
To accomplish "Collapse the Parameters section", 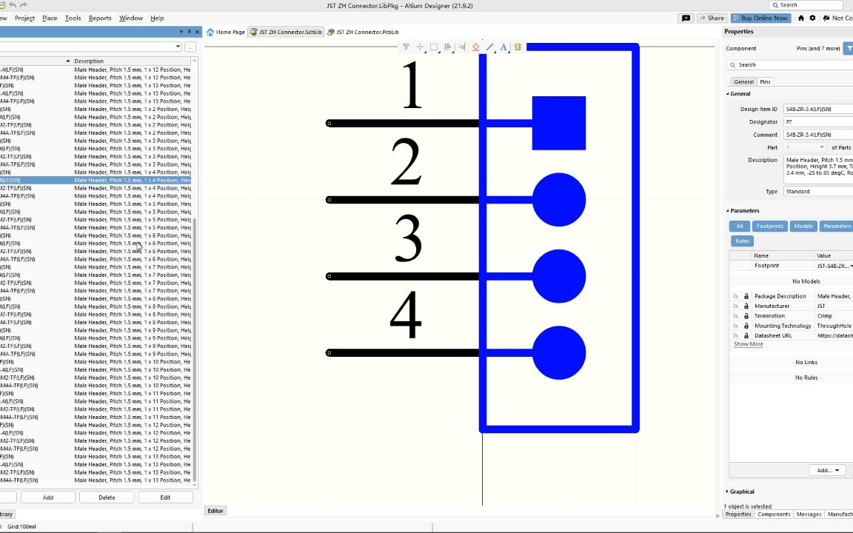I will click(x=728, y=210).
